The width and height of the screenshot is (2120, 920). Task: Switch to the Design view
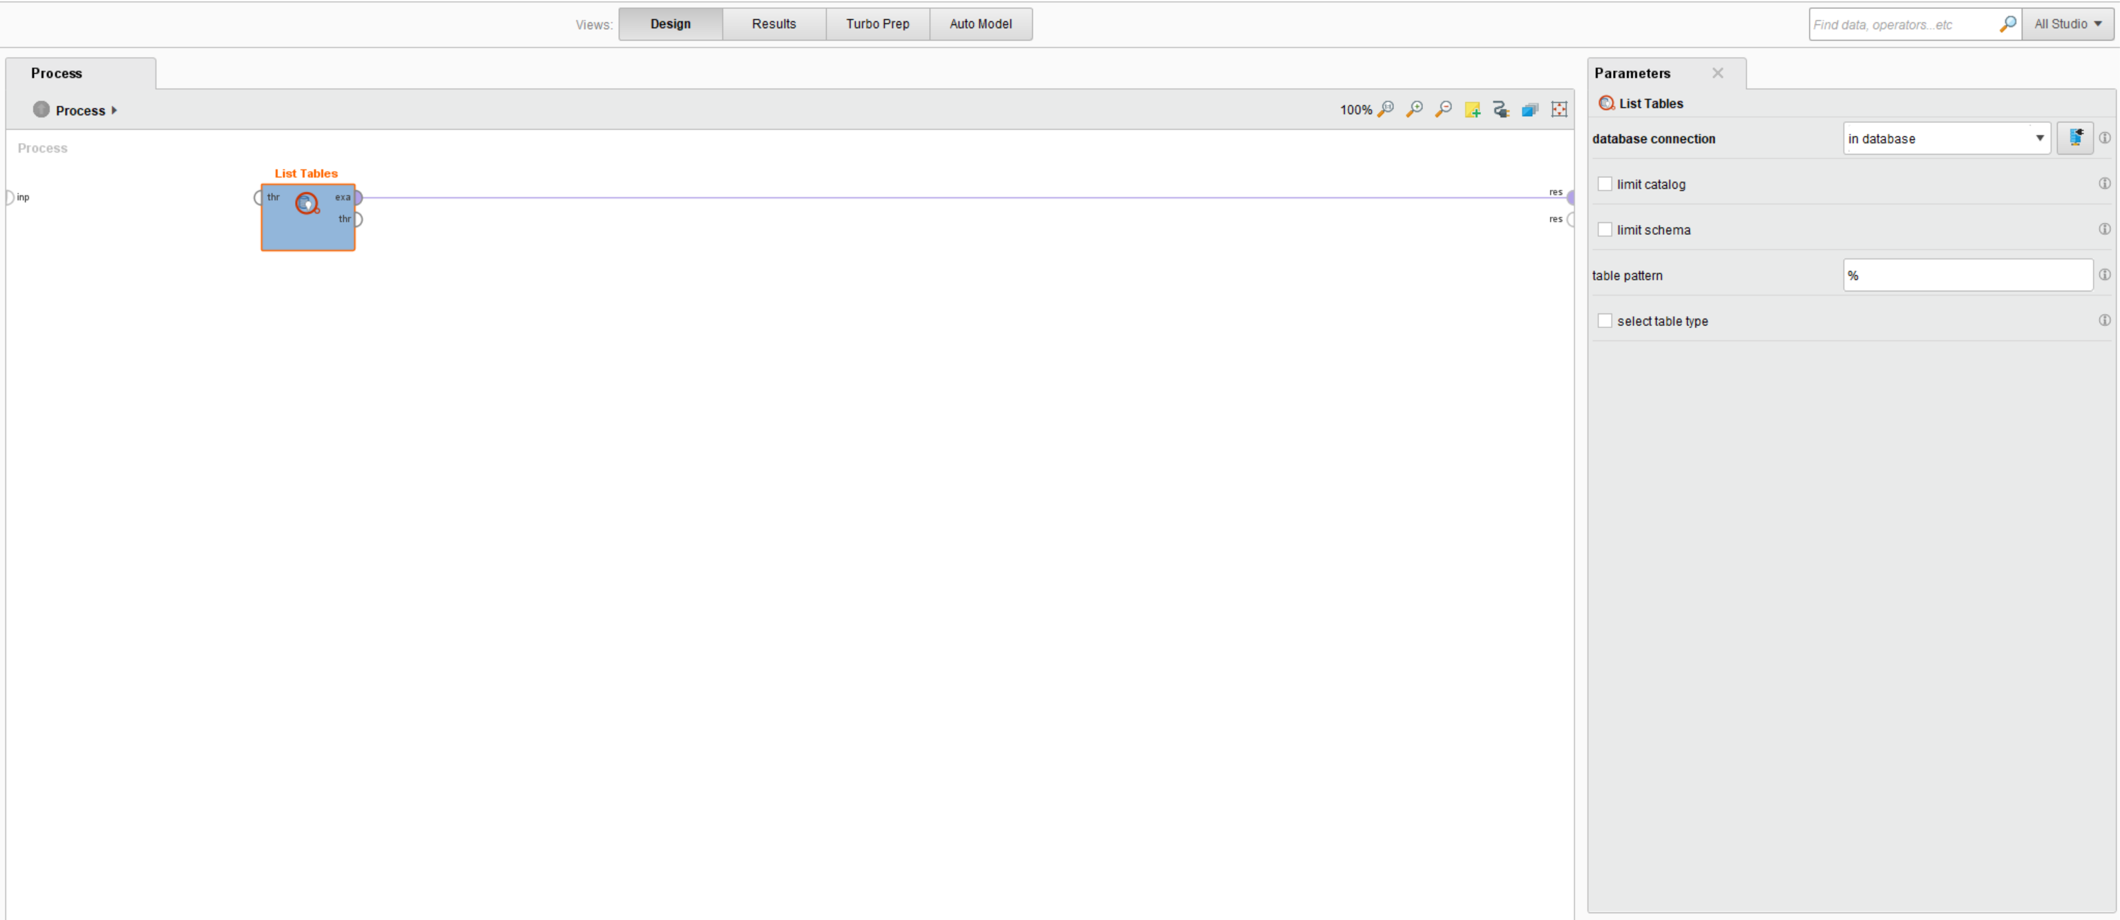click(x=671, y=24)
